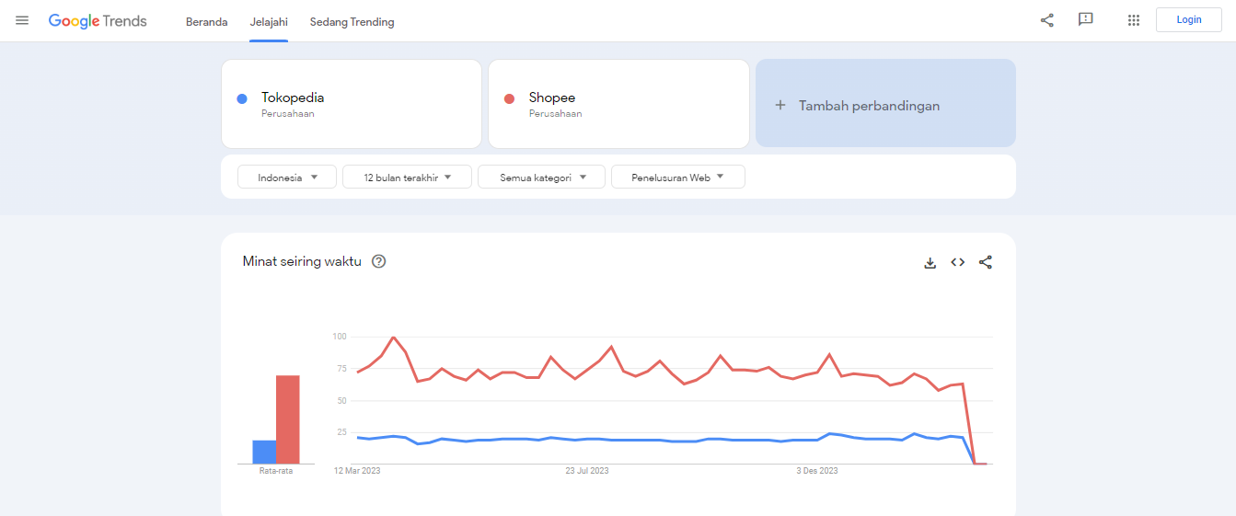Share the Minat seiring waktu chart
Screen dimensions: 1236x516
(986, 262)
